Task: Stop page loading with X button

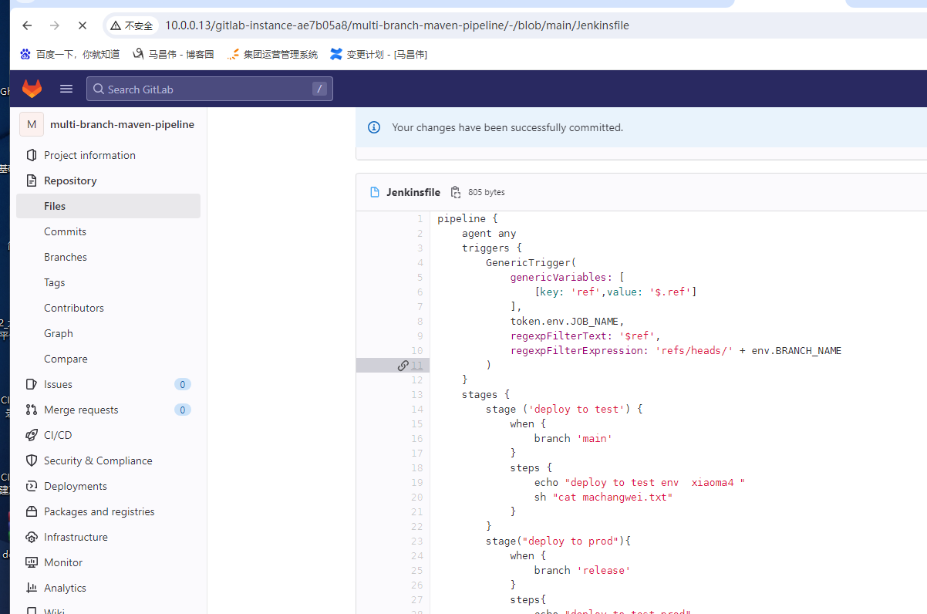Action: coord(83,25)
